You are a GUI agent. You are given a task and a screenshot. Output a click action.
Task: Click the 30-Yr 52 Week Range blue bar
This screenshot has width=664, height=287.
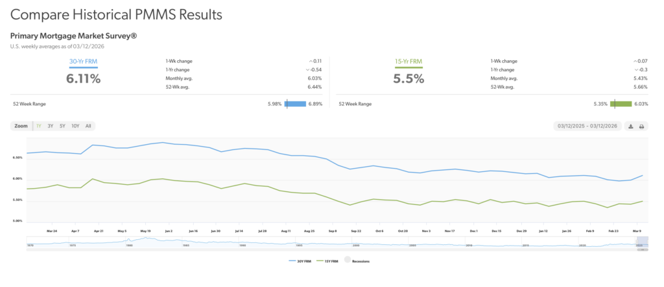click(295, 103)
